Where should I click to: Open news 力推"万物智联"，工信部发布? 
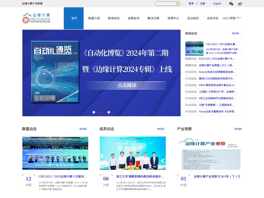coord(217,105)
